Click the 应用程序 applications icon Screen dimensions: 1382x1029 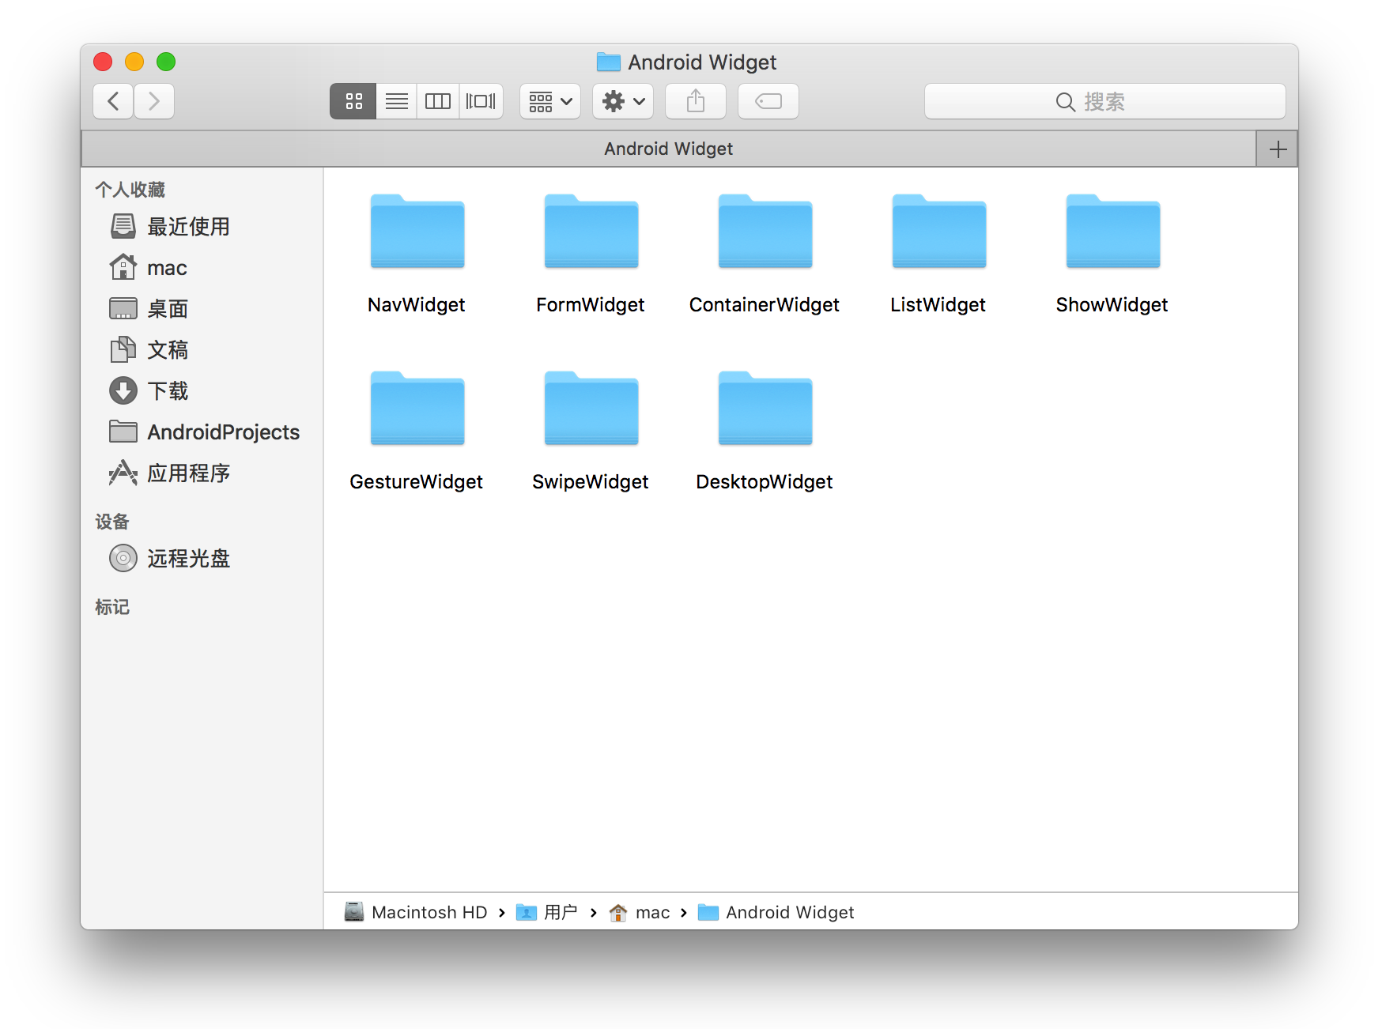click(x=123, y=473)
